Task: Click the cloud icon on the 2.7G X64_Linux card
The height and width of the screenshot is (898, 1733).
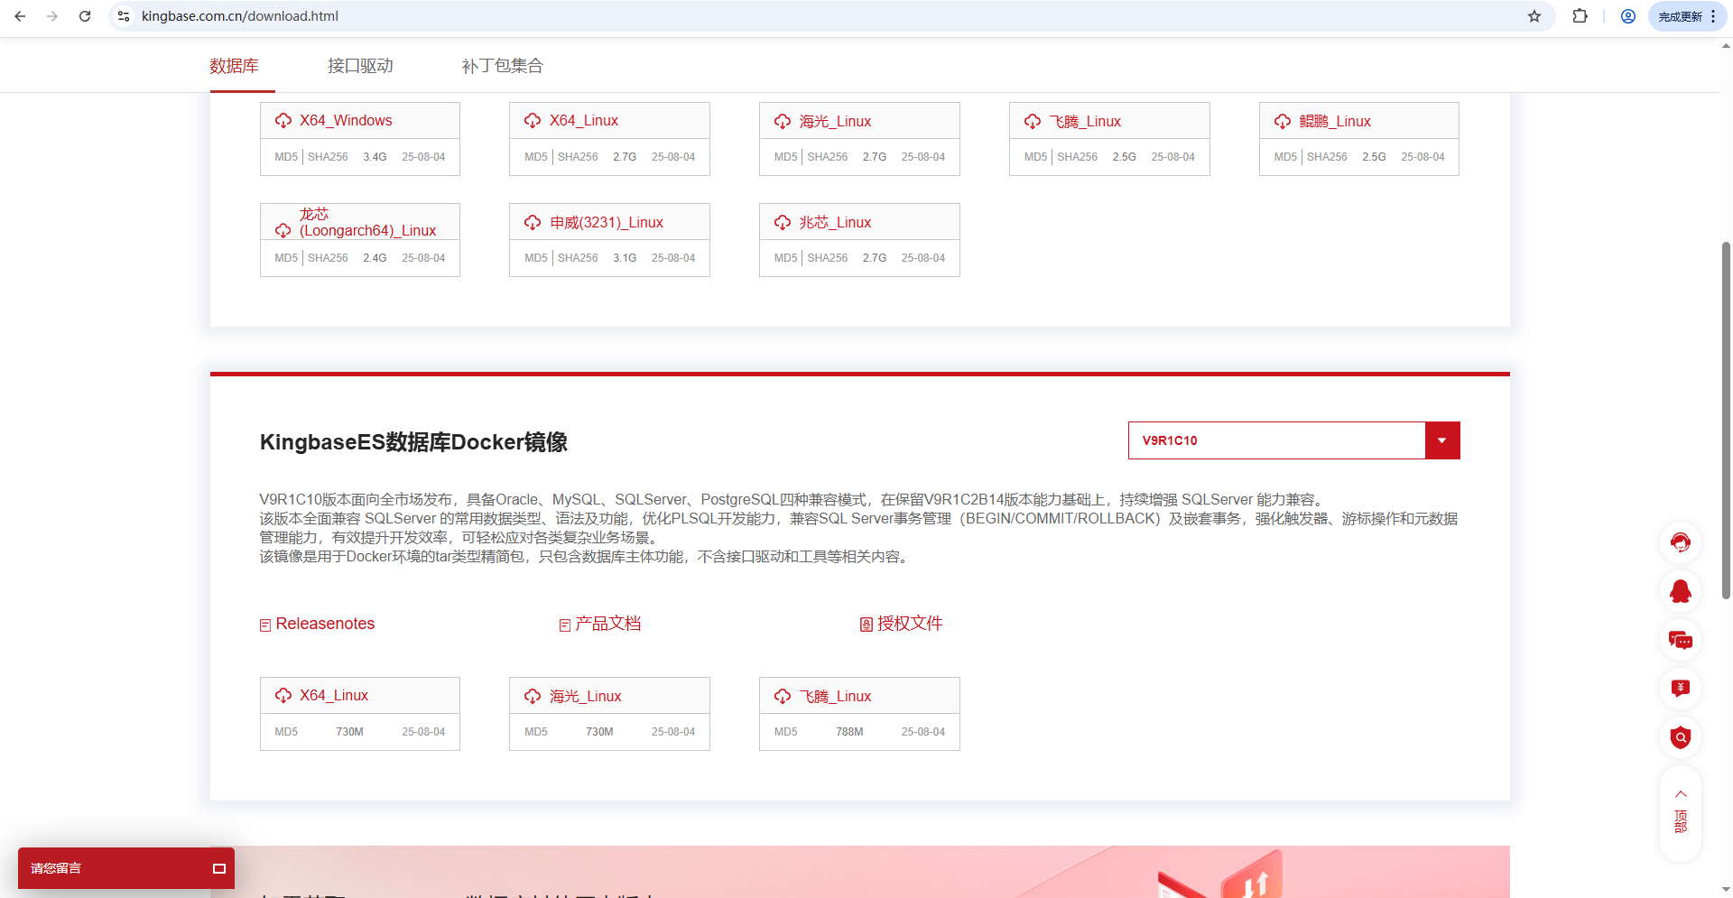Action: pos(533,121)
